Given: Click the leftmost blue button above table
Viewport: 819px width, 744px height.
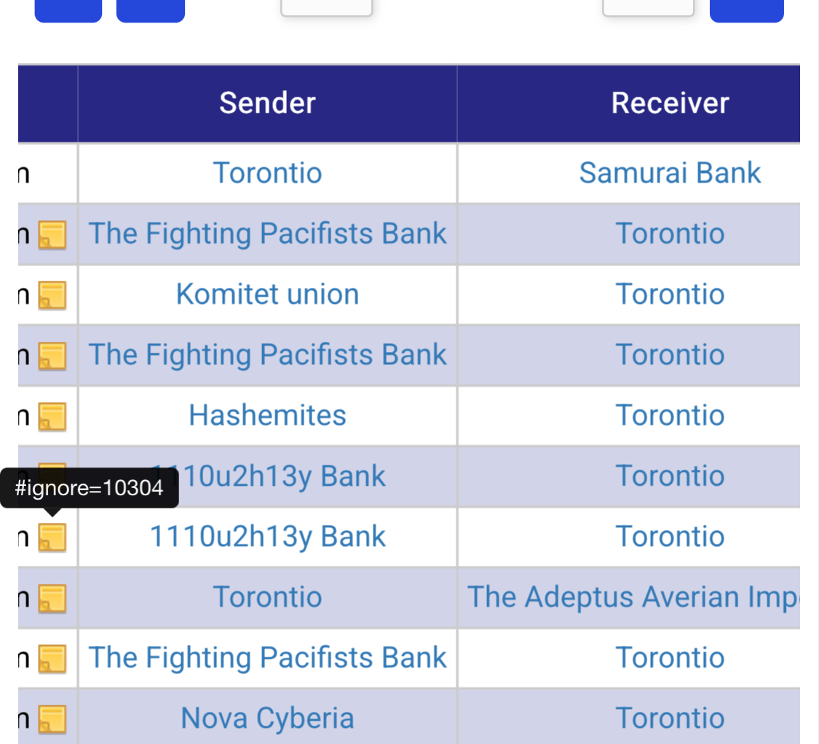Looking at the screenshot, I should pyautogui.click(x=68, y=11).
